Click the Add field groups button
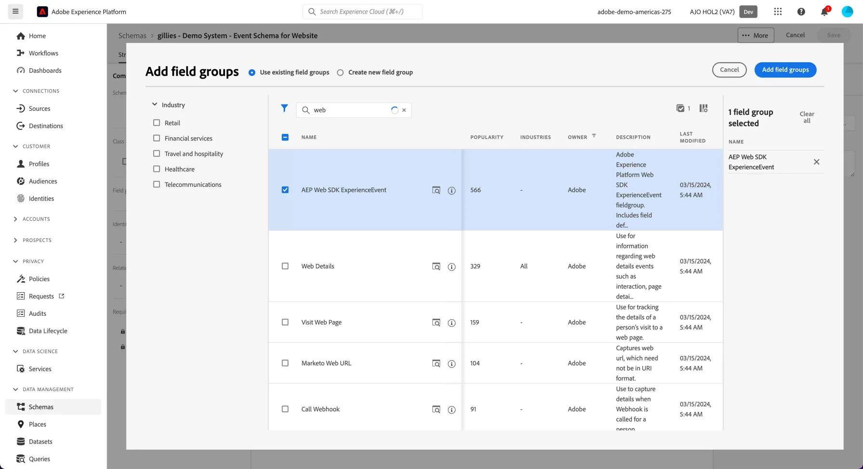This screenshot has height=469, width=863. [785, 70]
